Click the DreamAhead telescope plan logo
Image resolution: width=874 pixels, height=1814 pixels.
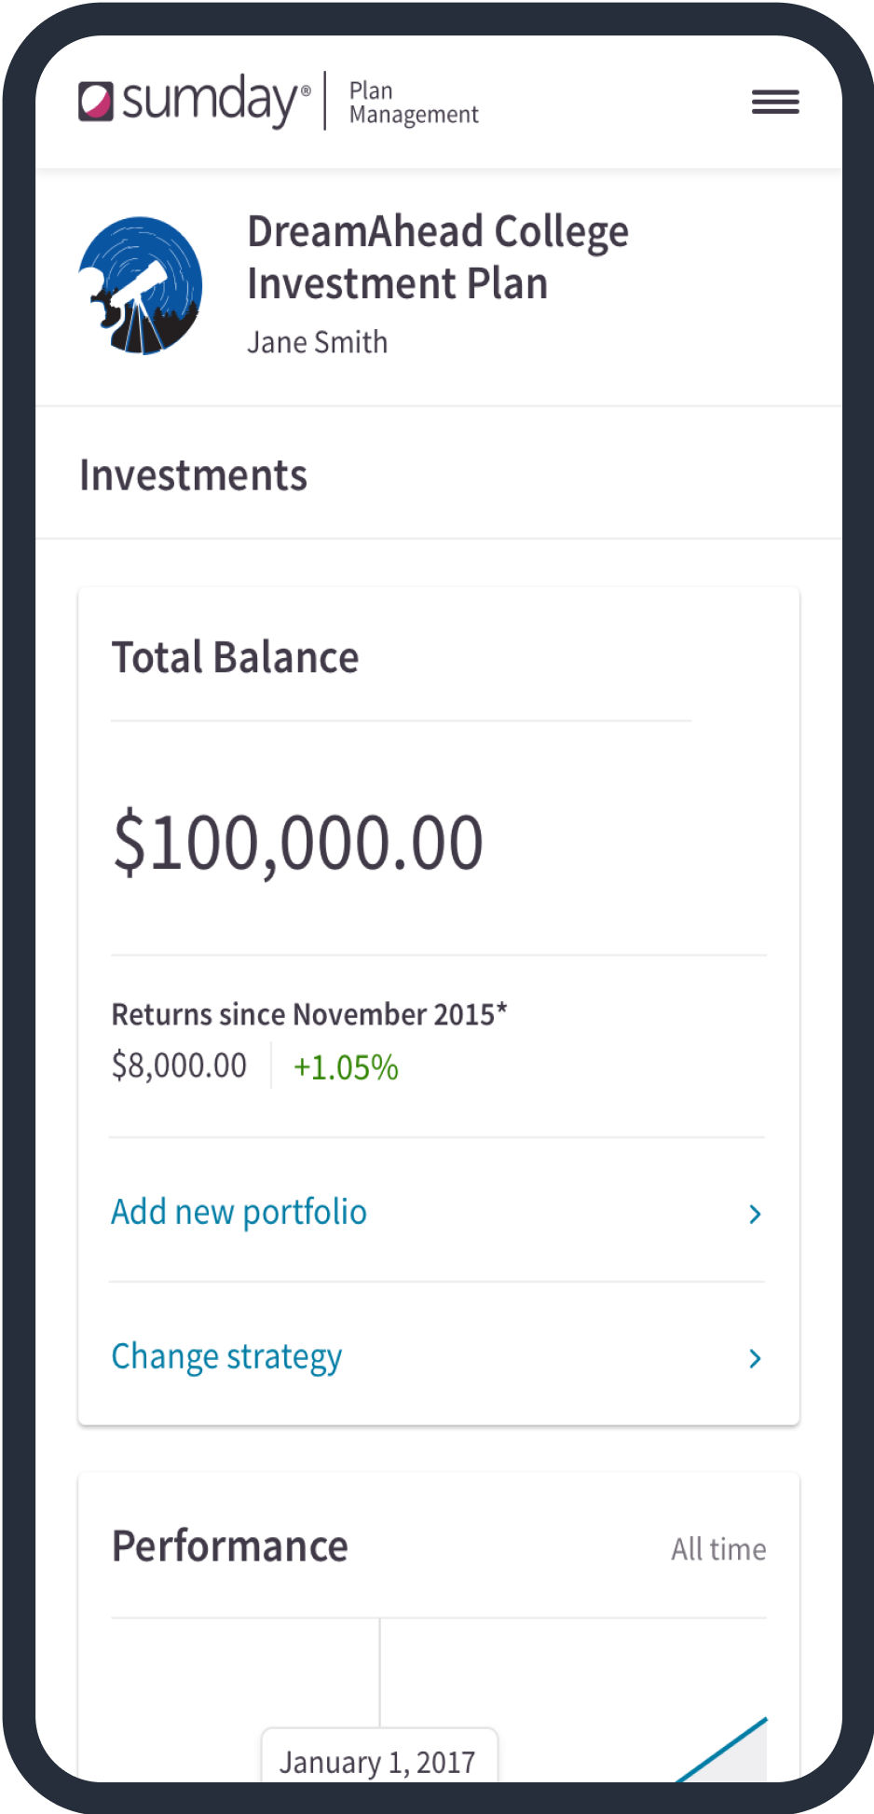pyautogui.click(x=141, y=285)
